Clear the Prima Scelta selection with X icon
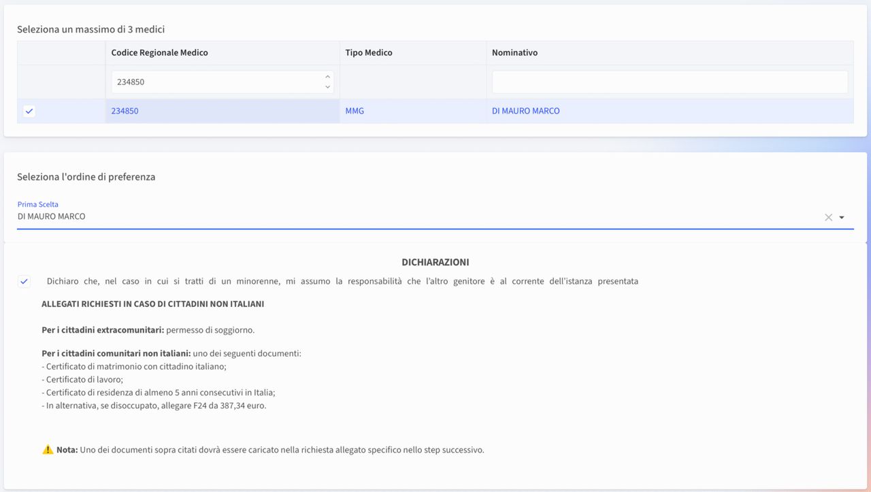 (828, 217)
